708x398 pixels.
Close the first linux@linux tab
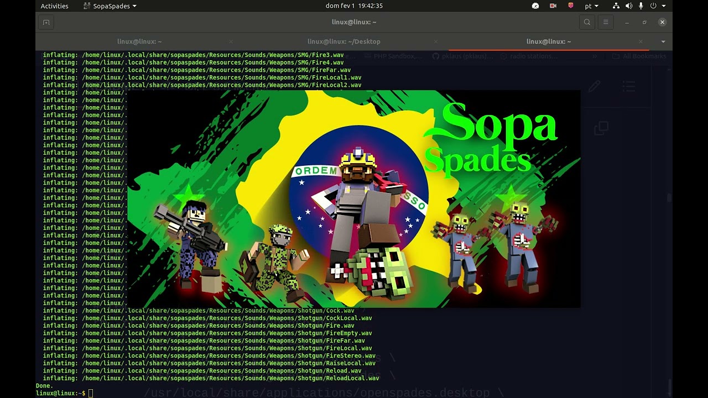tap(231, 41)
